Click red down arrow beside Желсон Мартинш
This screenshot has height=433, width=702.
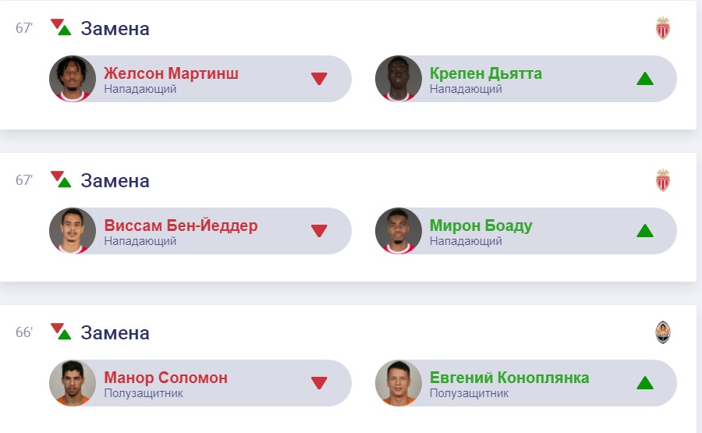click(x=318, y=79)
